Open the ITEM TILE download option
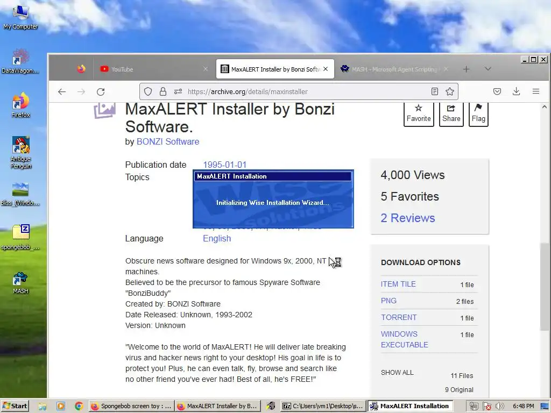This screenshot has height=413, width=551. (398, 284)
